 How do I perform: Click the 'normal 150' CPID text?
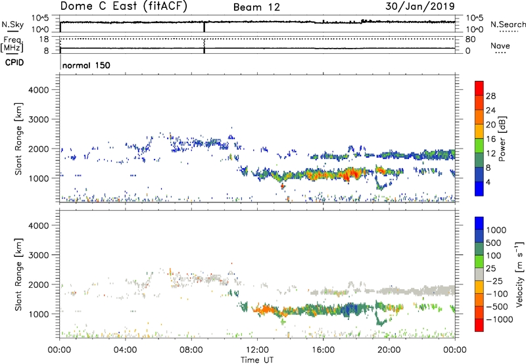point(86,65)
